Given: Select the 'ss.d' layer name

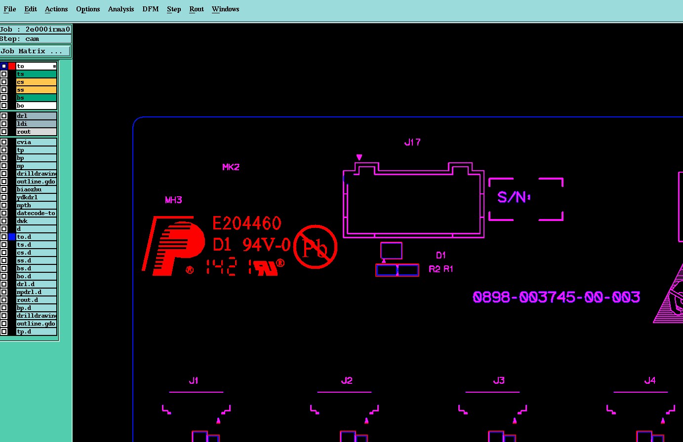Looking at the screenshot, I should 37,260.
